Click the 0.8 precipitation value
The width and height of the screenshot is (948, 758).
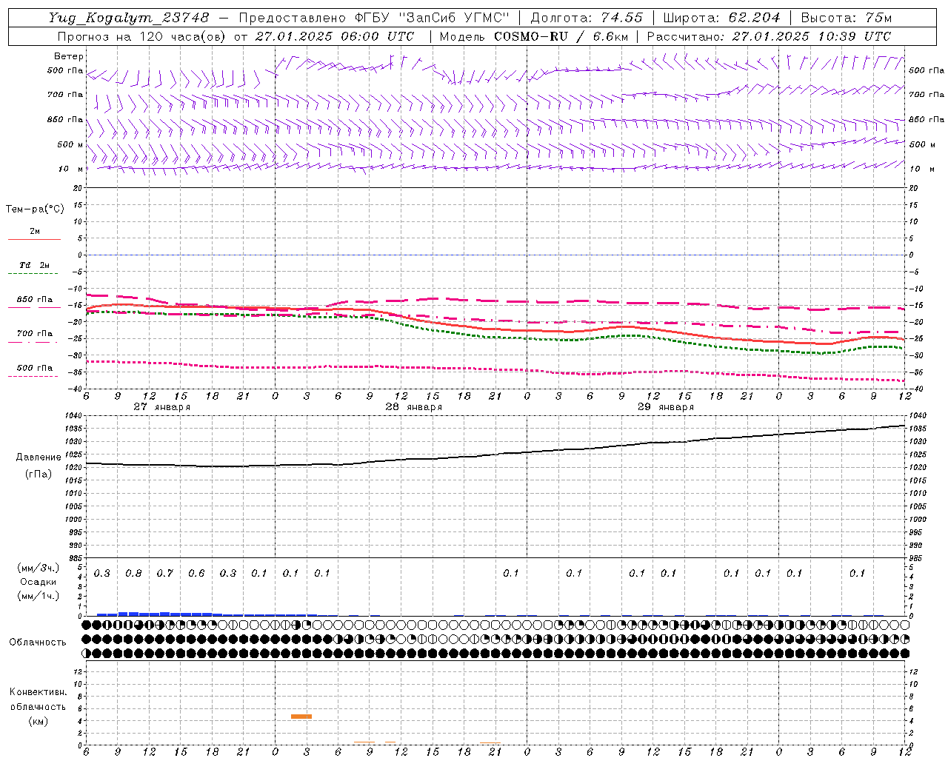pyautogui.click(x=133, y=573)
